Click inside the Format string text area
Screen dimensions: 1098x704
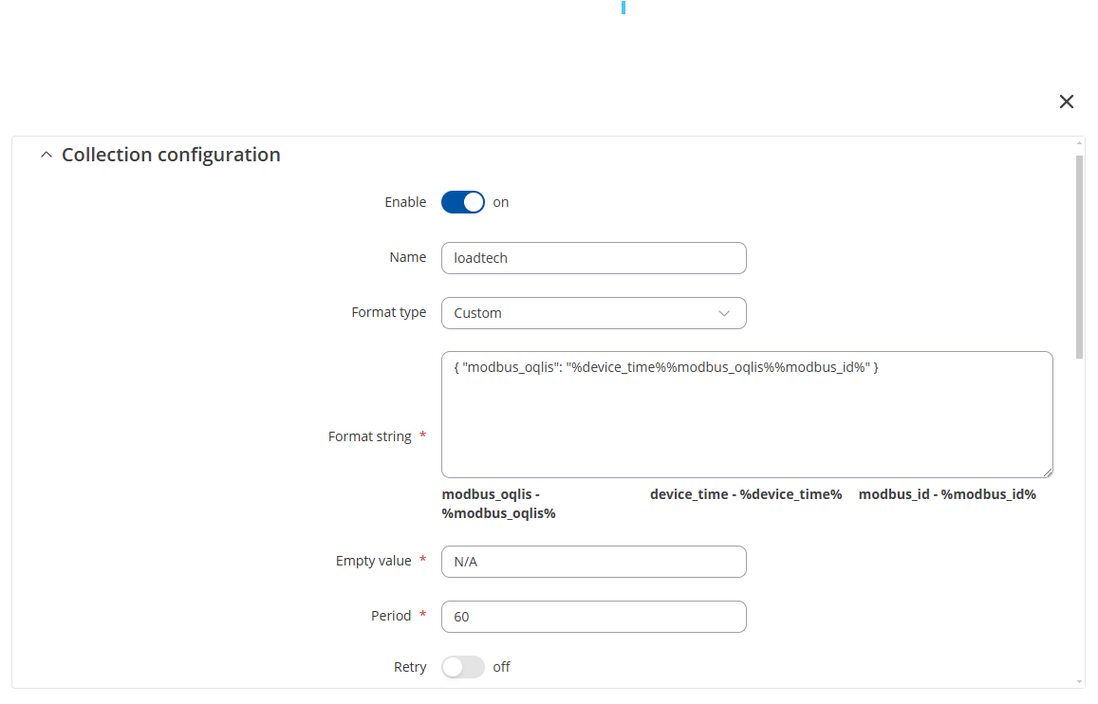pos(747,415)
